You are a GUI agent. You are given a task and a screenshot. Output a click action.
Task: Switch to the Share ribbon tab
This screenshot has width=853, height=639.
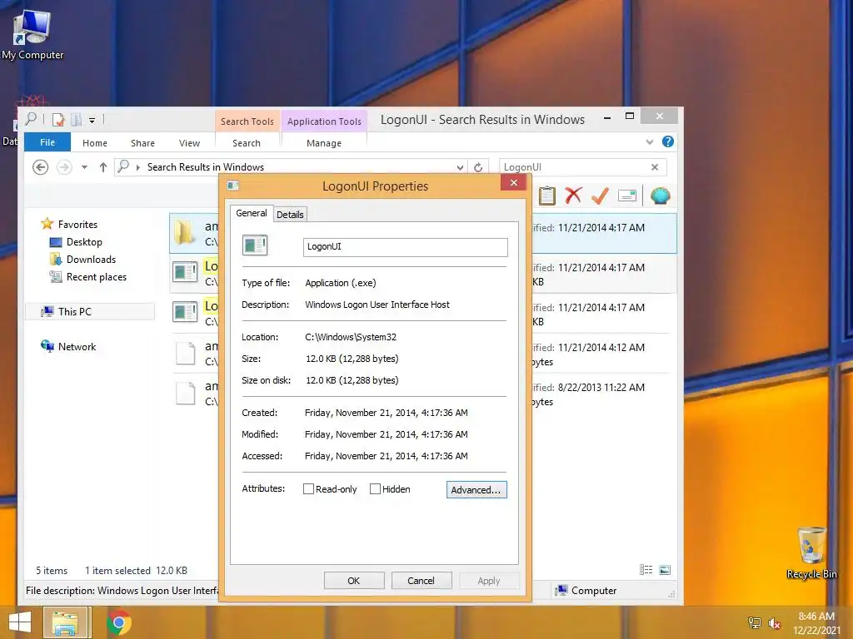click(x=142, y=143)
